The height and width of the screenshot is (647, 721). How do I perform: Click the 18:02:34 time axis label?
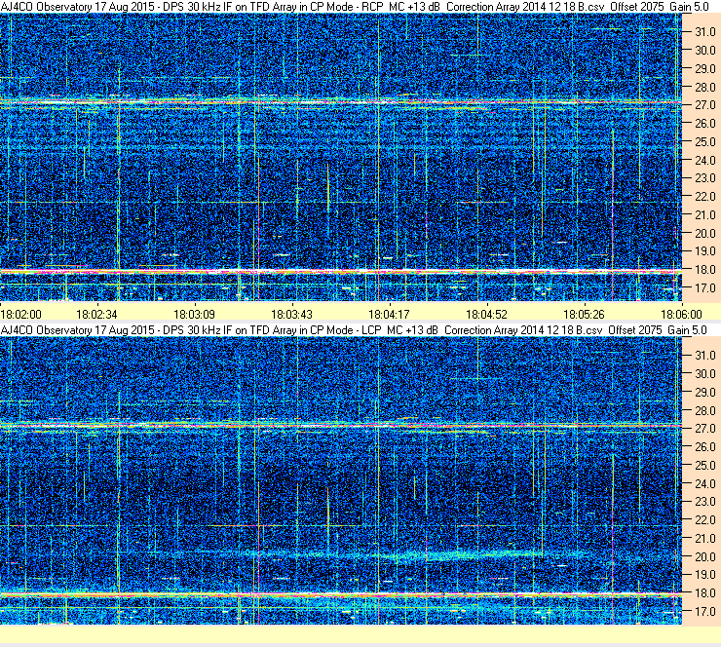[96, 315]
